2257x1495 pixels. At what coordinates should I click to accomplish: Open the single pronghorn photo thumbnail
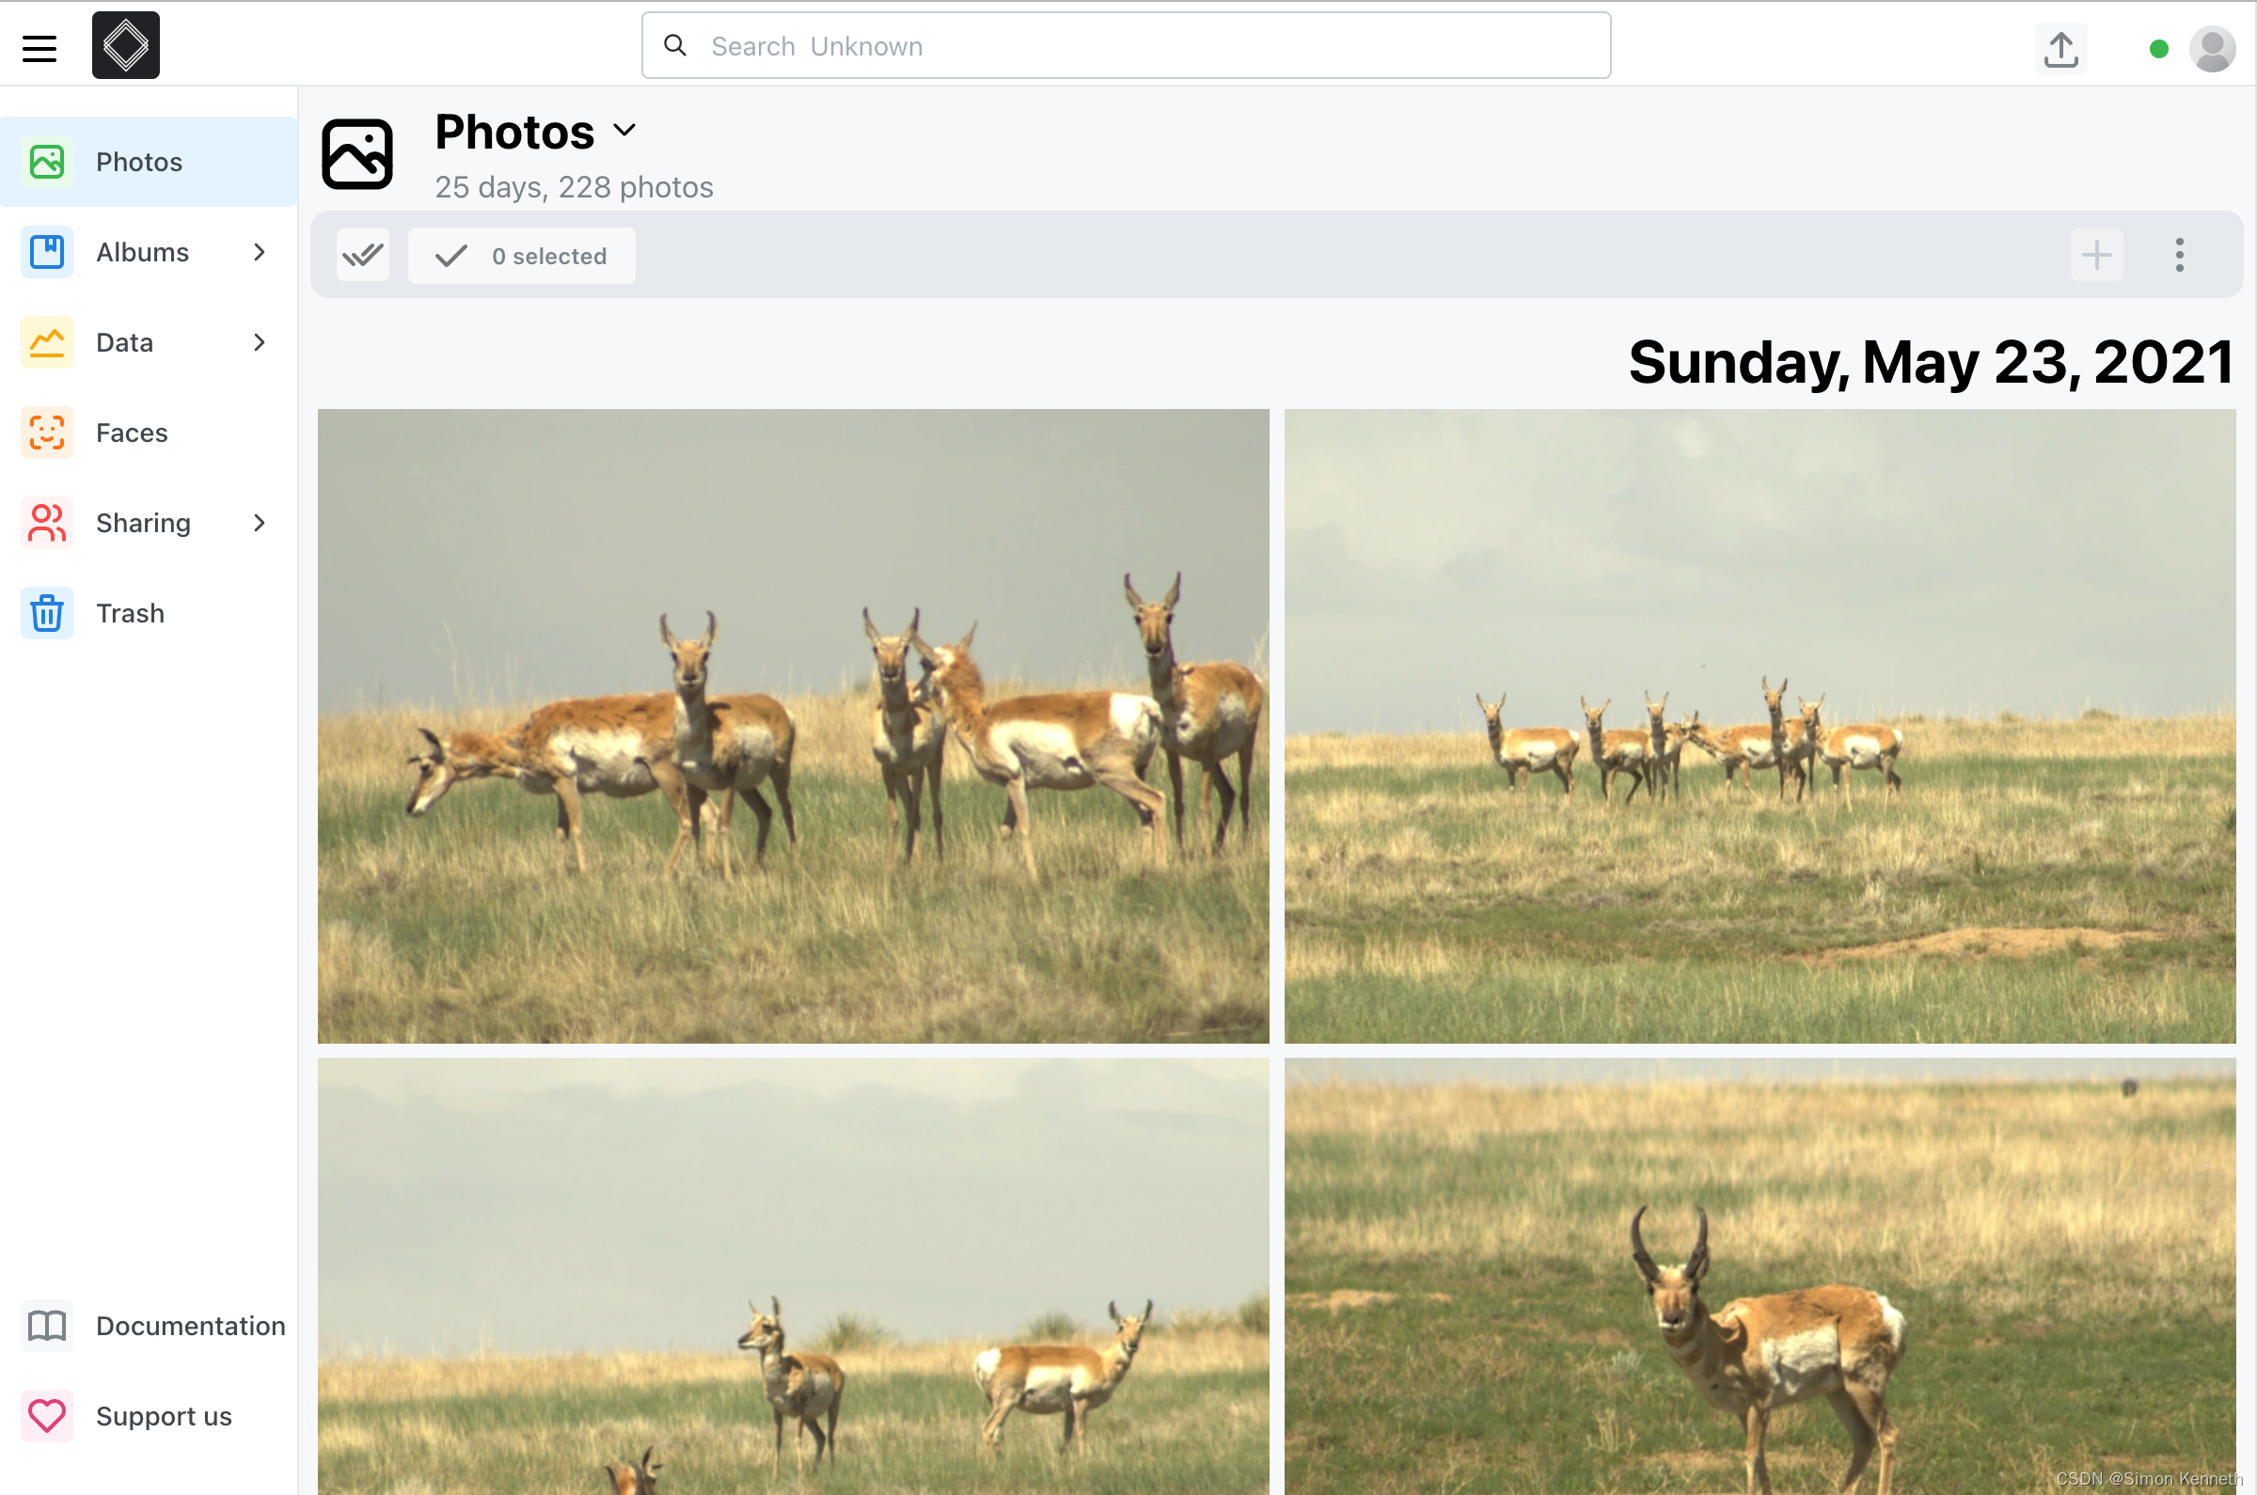[x=1760, y=1278]
